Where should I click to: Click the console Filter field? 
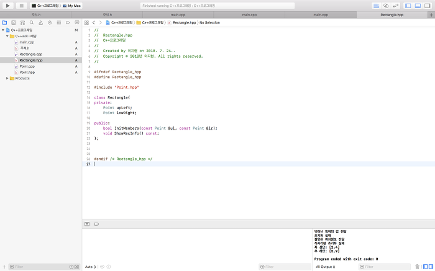385,267
